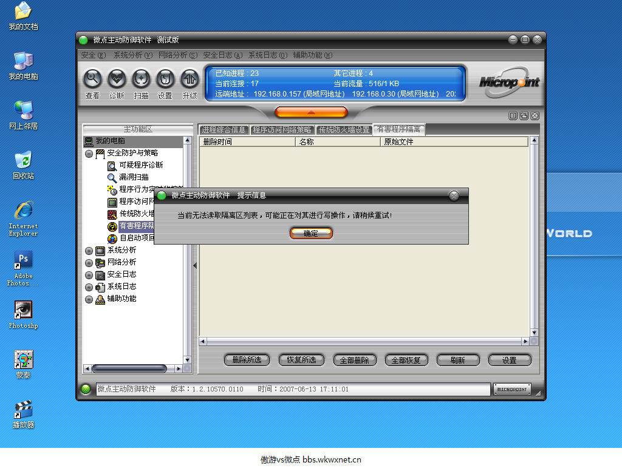Open the 系统分析(V) menu
Screen dimensions: 622x471
133,55
